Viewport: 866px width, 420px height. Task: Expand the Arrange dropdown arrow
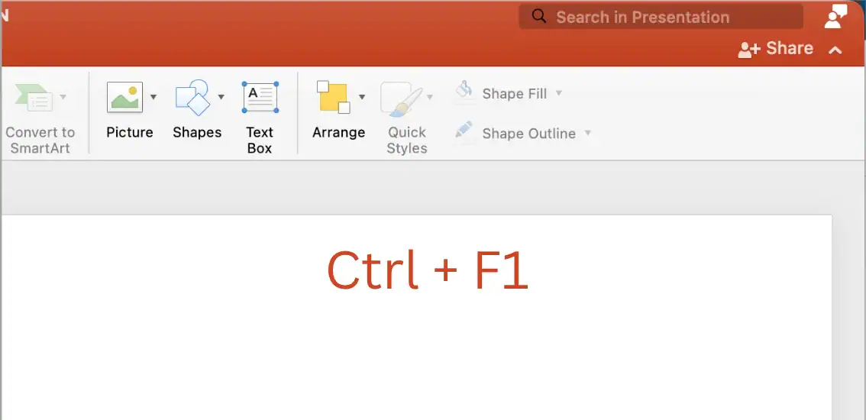pos(362,97)
